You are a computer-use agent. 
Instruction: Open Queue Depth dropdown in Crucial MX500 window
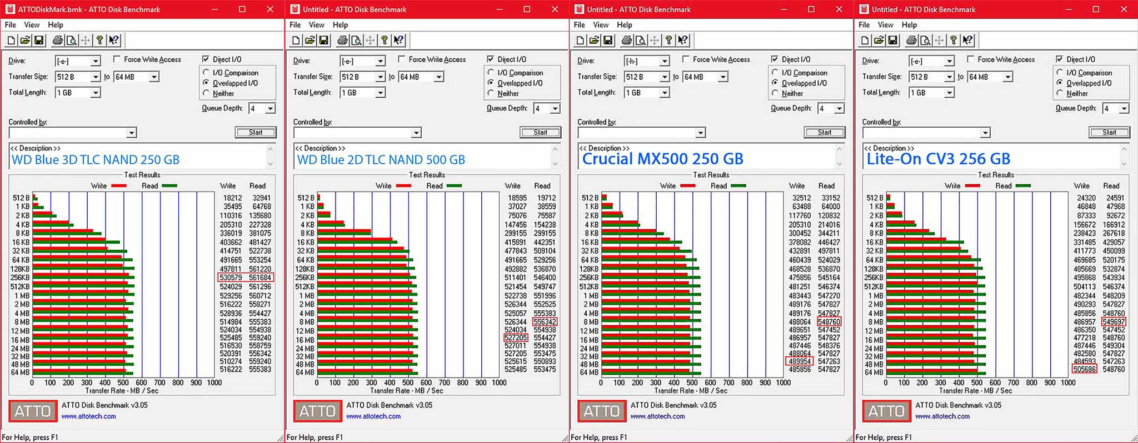[839, 108]
